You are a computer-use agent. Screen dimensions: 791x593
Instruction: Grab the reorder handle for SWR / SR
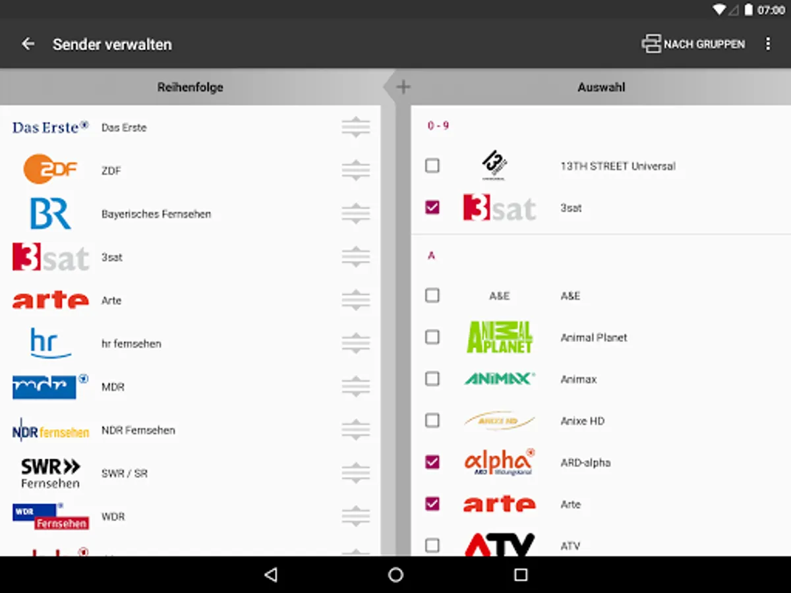tap(356, 474)
